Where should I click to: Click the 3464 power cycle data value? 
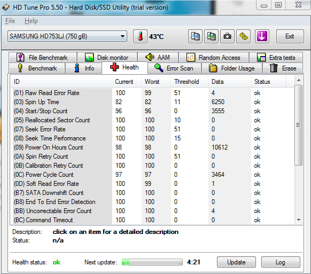point(218,175)
